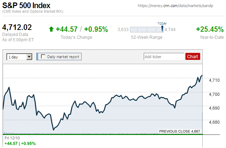Click the chart line's closing peak
Screen dimensions: 226x148
202,75
